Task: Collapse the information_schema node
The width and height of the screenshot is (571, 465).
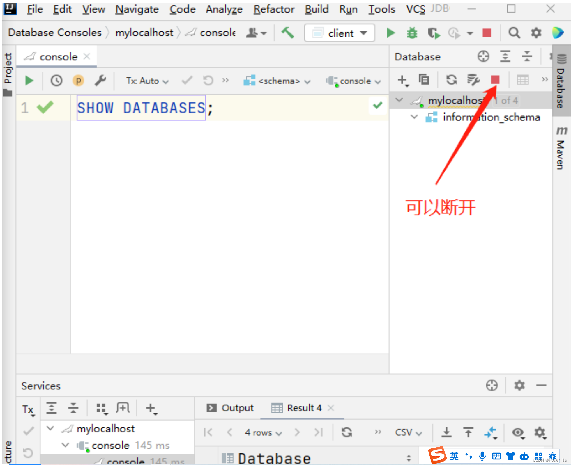Action: coord(414,117)
